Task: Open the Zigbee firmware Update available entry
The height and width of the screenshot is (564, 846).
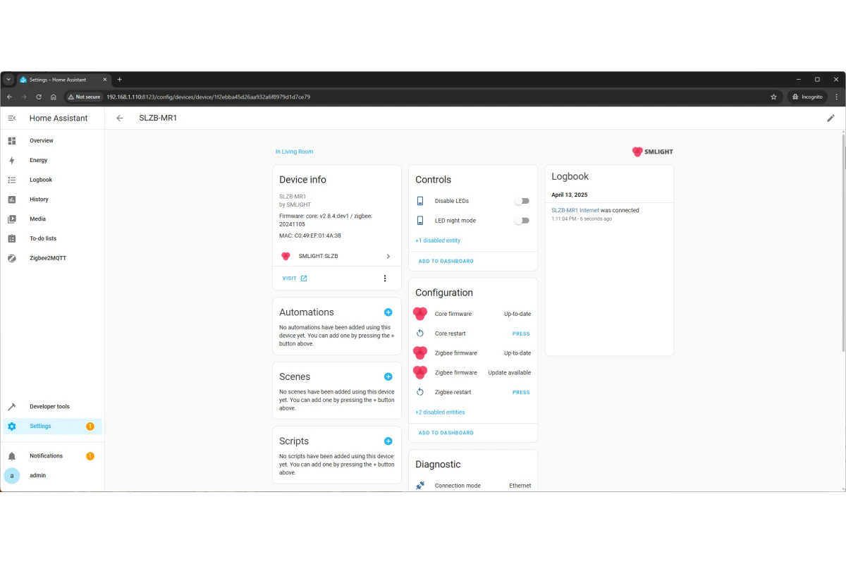Action: pyautogui.click(x=472, y=373)
